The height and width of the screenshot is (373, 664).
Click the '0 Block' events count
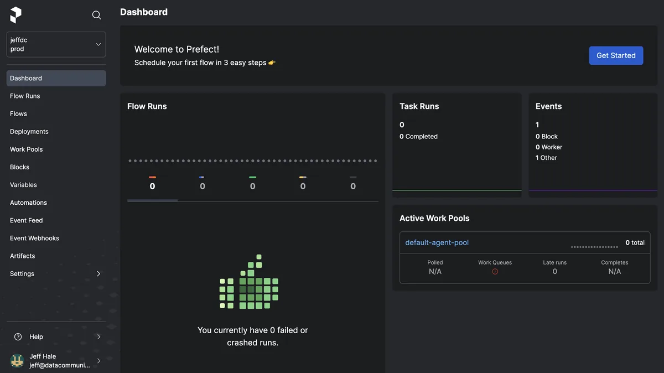pos(547,136)
